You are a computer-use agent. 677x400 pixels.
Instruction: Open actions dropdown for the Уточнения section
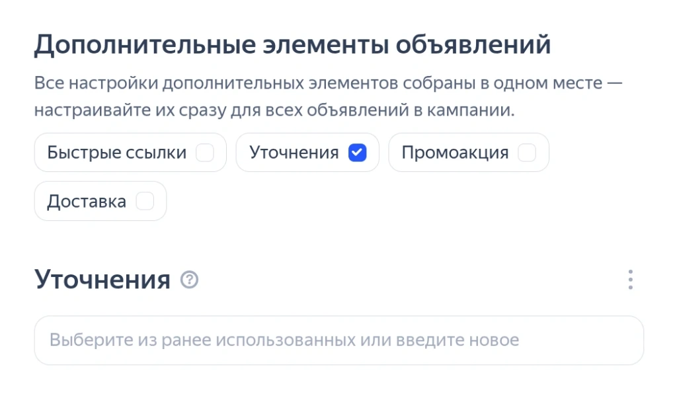pyautogui.click(x=630, y=280)
